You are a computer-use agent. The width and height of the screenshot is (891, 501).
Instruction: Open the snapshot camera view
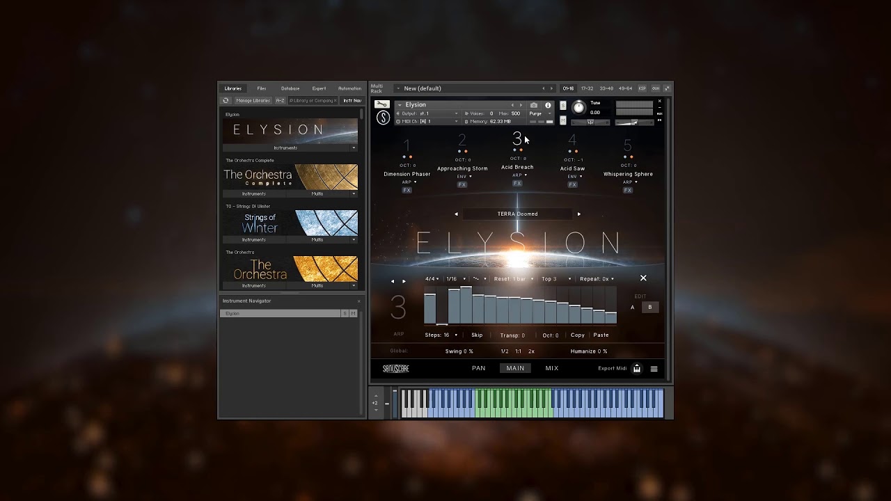(534, 105)
